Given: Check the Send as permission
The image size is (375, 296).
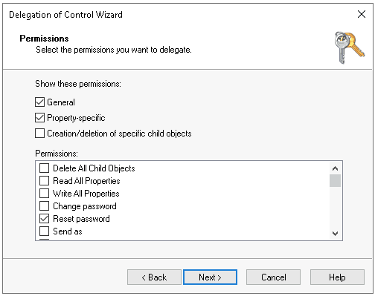Looking at the screenshot, I should (45, 231).
